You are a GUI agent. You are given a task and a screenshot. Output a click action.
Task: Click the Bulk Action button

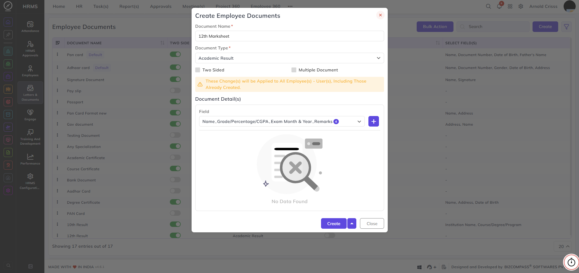coord(435,27)
